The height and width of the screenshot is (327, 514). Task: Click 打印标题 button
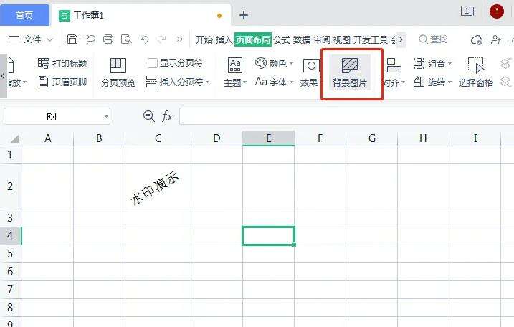[x=62, y=63]
